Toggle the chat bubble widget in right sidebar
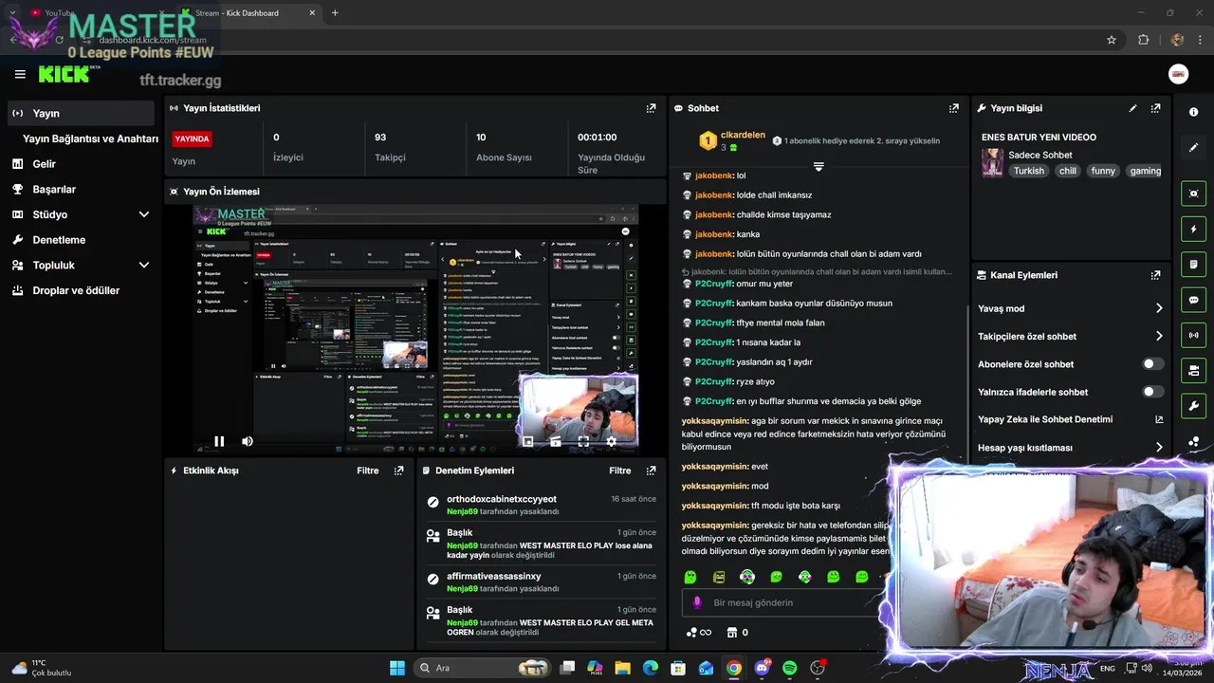This screenshot has width=1214, height=683. 1193,300
